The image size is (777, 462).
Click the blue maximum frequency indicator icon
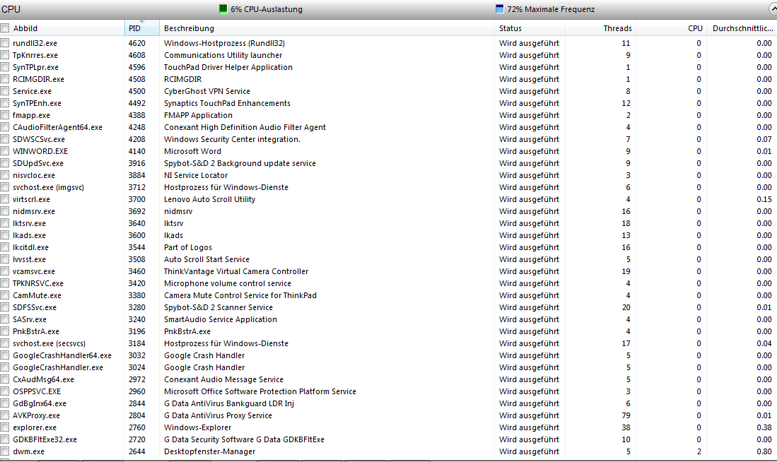[499, 9]
